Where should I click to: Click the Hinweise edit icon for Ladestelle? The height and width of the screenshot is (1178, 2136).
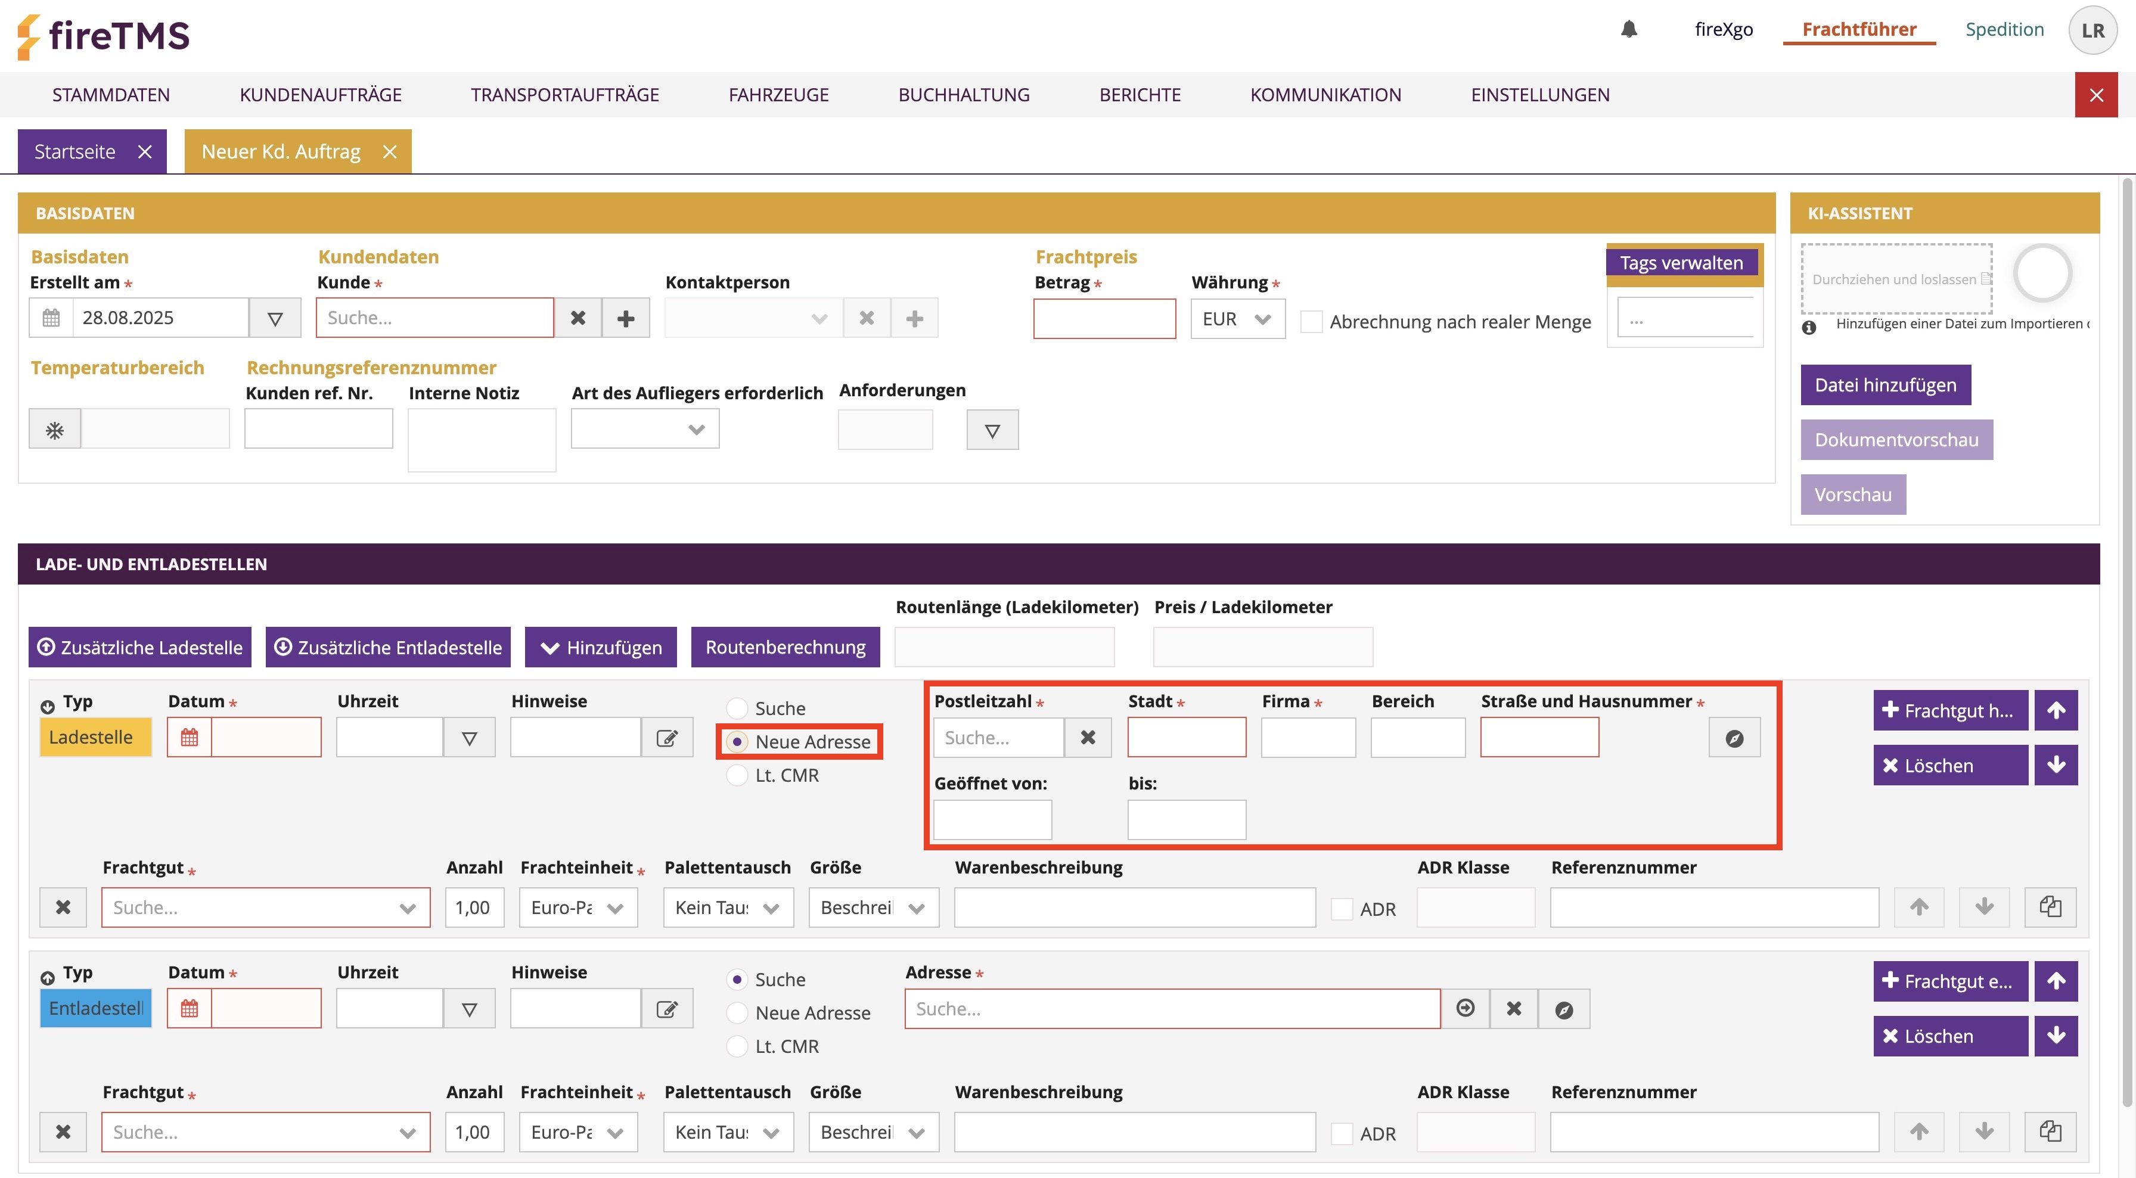point(667,737)
